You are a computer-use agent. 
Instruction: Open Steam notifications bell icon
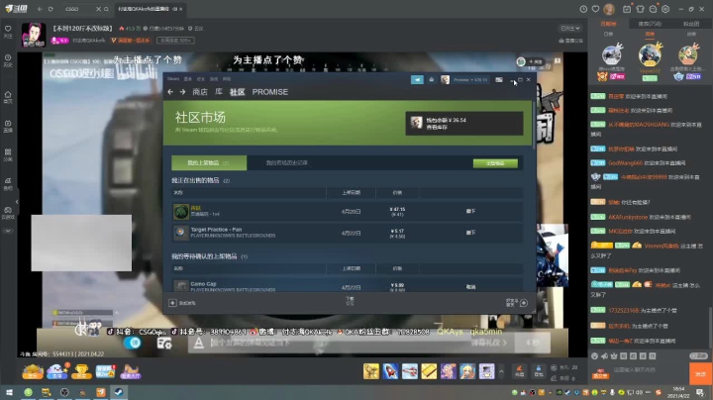point(432,79)
